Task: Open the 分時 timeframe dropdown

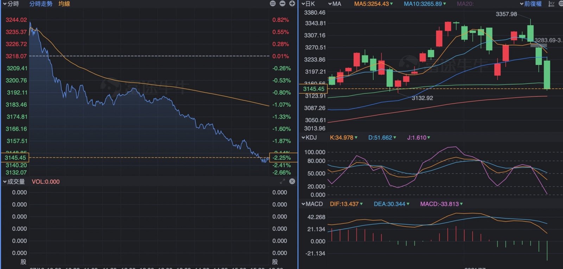Action: pyautogui.click(x=11, y=4)
